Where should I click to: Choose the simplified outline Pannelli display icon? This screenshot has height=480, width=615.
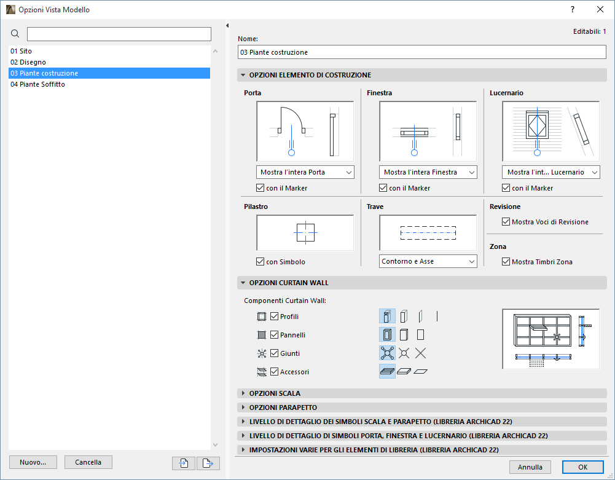click(420, 334)
